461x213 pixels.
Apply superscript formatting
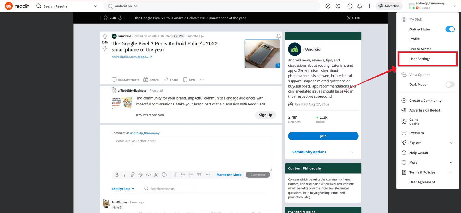(156, 175)
